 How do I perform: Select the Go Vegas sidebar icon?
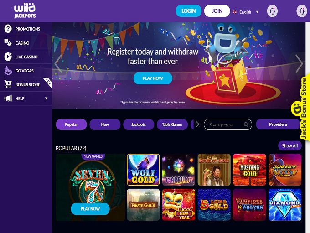click(8, 71)
